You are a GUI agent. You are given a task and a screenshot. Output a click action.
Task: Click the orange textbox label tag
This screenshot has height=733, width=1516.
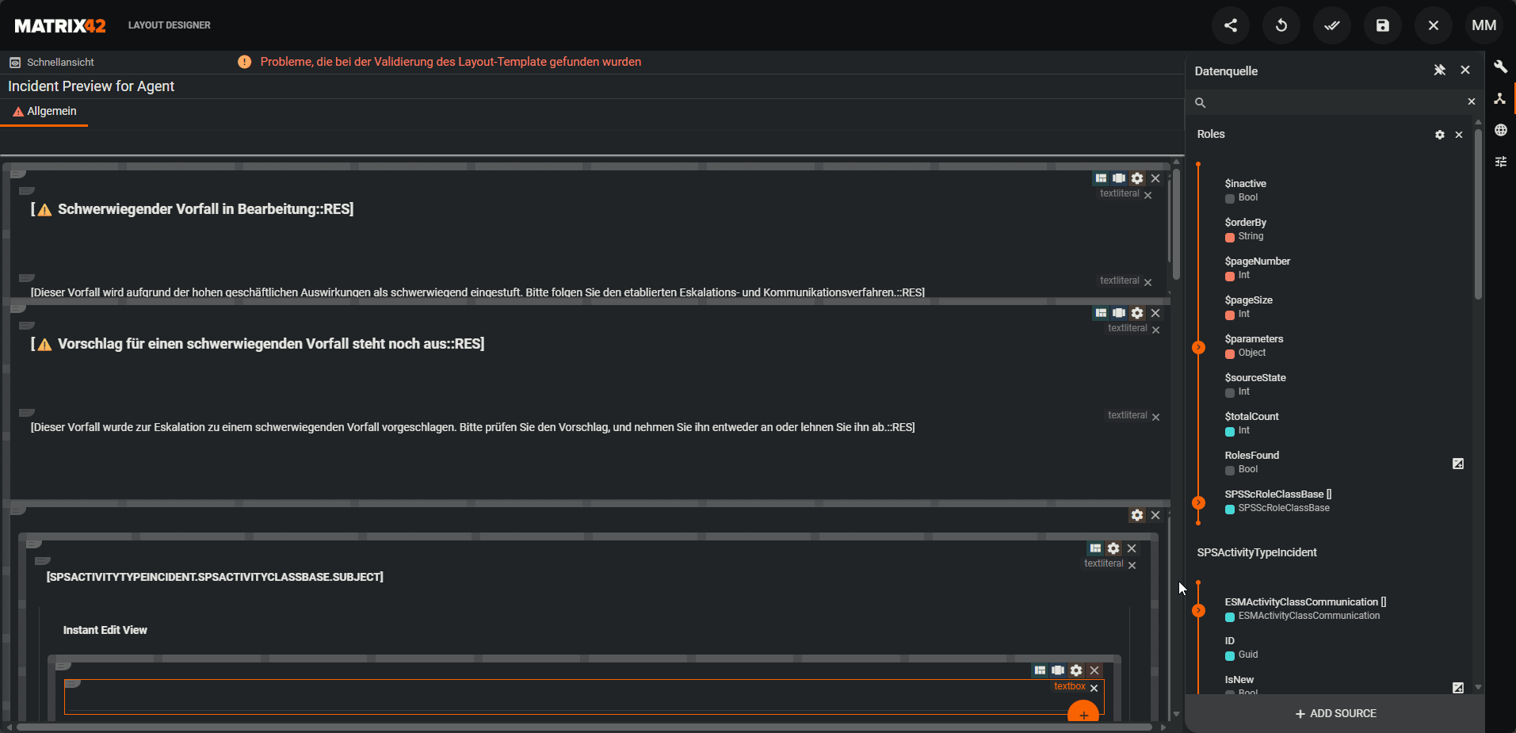1069,686
